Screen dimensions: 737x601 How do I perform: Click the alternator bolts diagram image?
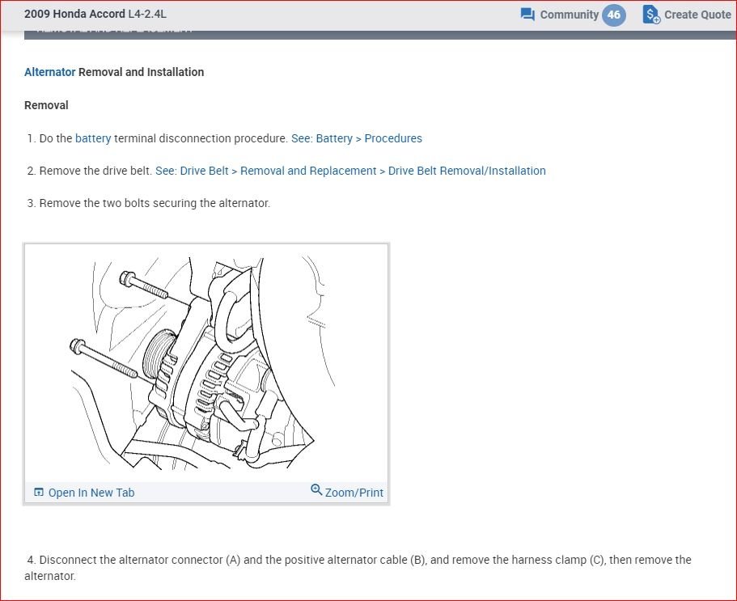click(206, 362)
